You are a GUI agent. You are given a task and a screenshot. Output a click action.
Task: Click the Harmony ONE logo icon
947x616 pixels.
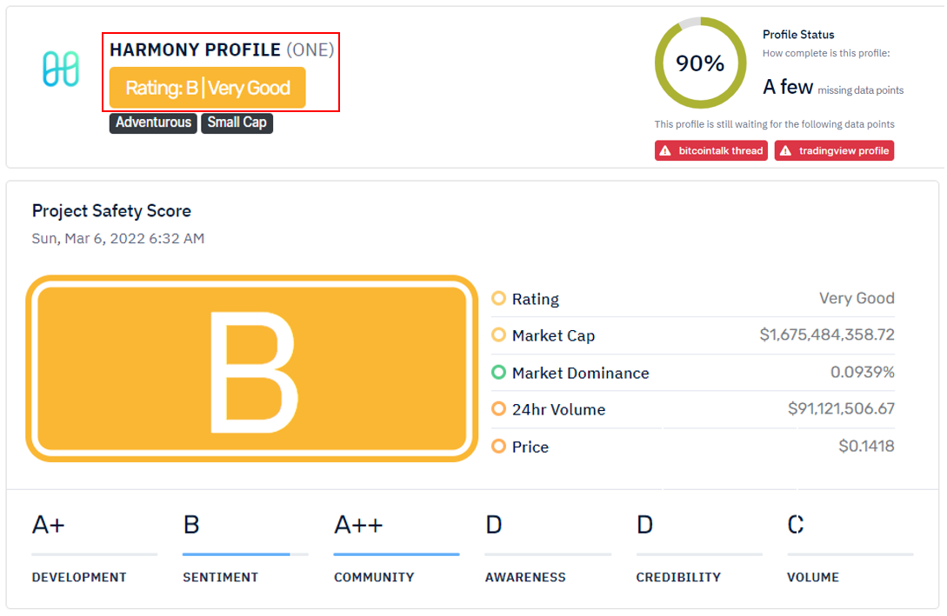(61, 69)
